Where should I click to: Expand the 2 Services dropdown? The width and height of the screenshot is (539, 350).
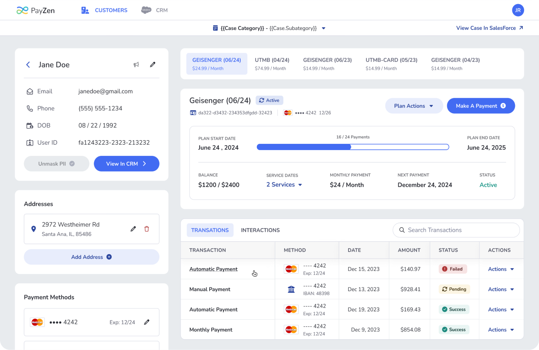284,185
